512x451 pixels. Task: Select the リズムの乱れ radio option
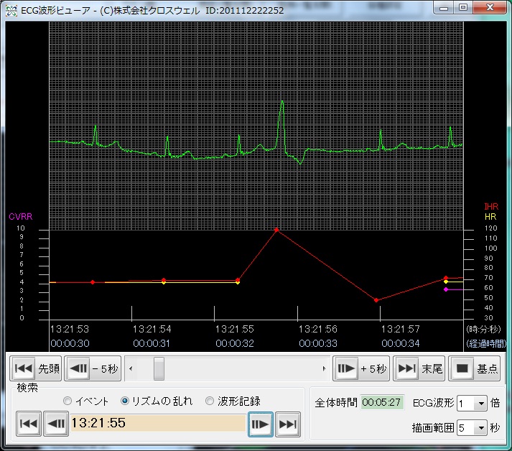pyautogui.click(x=125, y=401)
